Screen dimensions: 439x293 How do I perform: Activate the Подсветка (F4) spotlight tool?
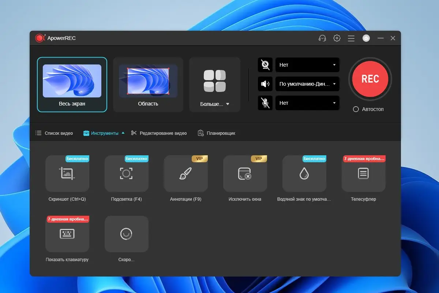tap(127, 174)
